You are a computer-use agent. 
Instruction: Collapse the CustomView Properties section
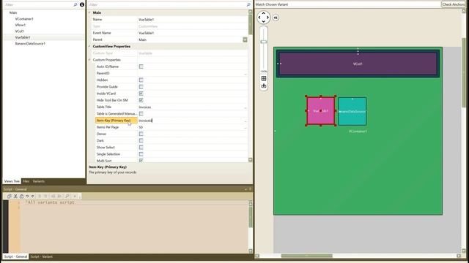coord(89,46)
